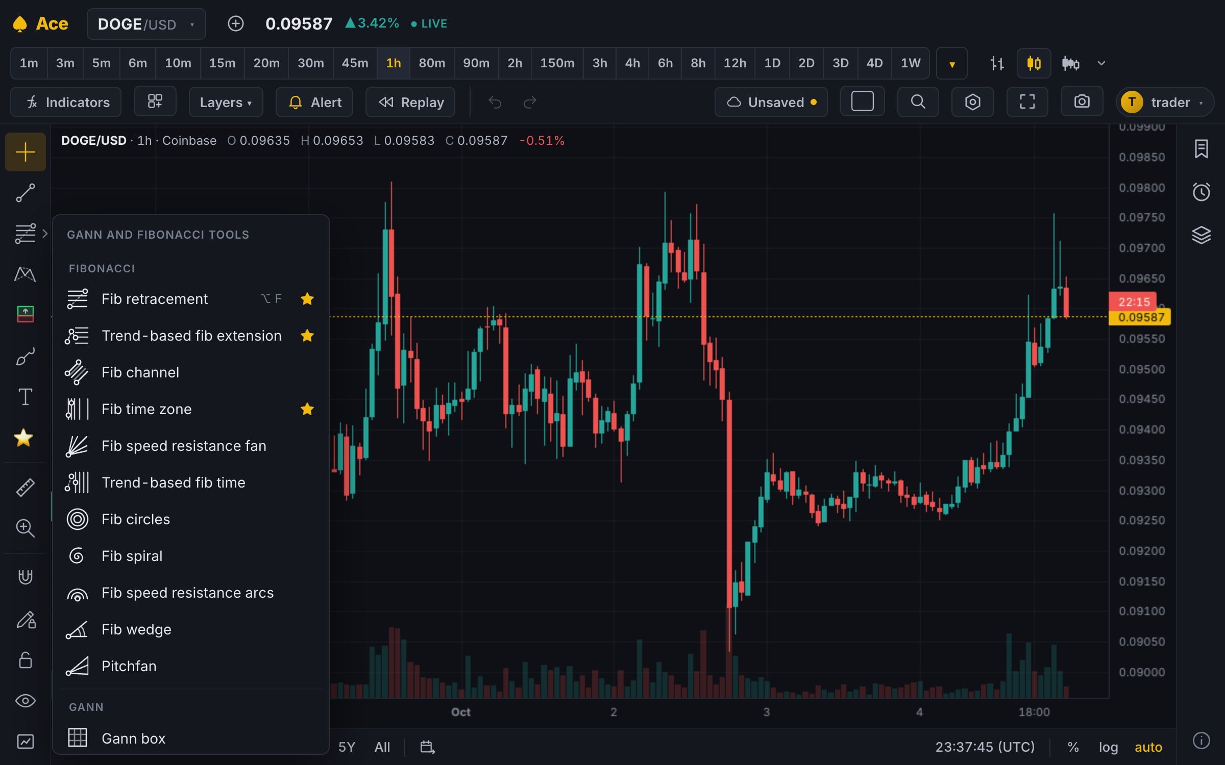Open the Unsaved layout menu
The width and height of the screenshot is (1225, 765).
pyautogui.click(x=771, y=102)
